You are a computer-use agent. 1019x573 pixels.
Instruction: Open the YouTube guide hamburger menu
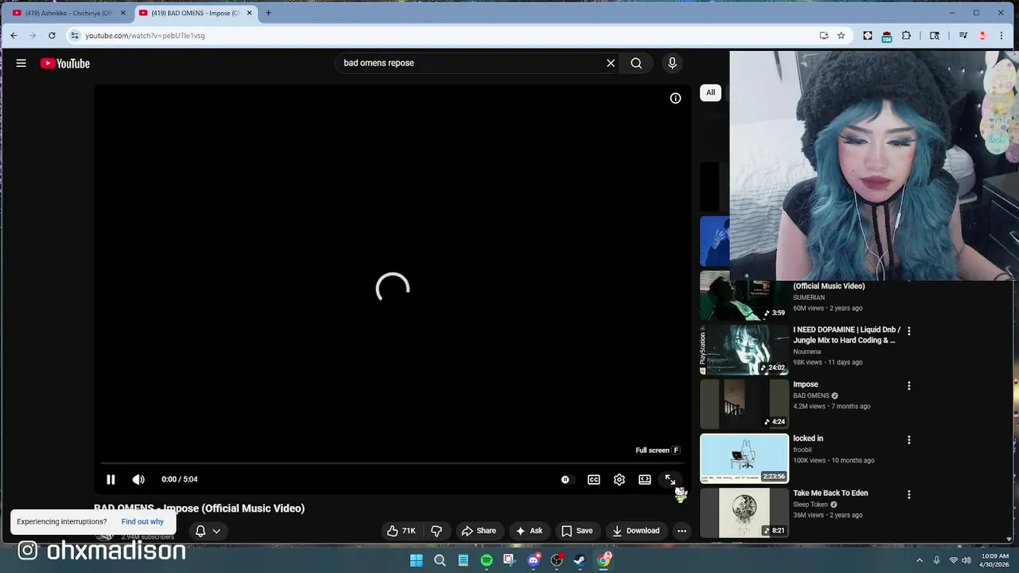pyautogui.click(x=21, y=63)
